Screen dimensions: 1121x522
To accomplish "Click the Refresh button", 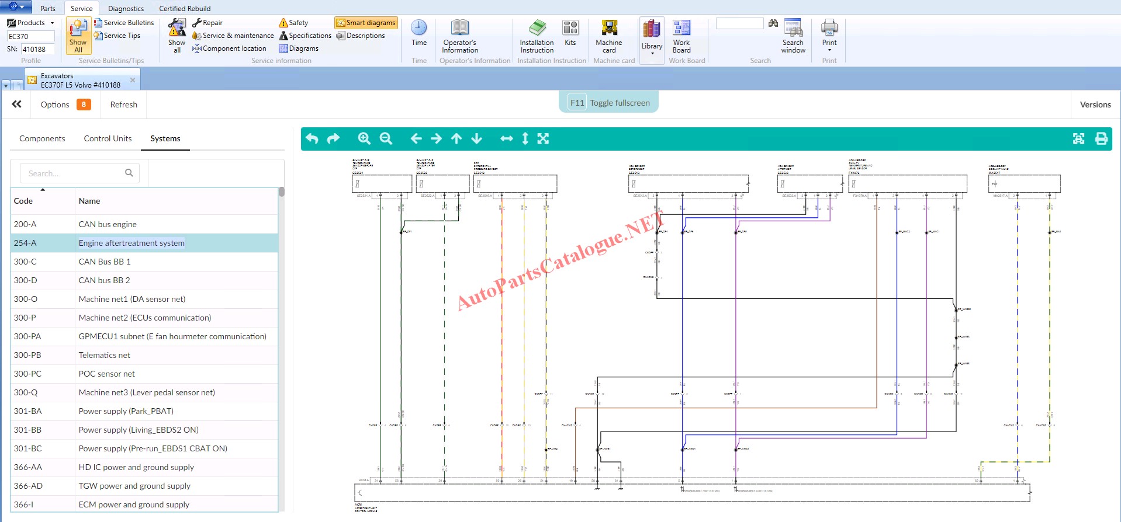I will point(123,105).
